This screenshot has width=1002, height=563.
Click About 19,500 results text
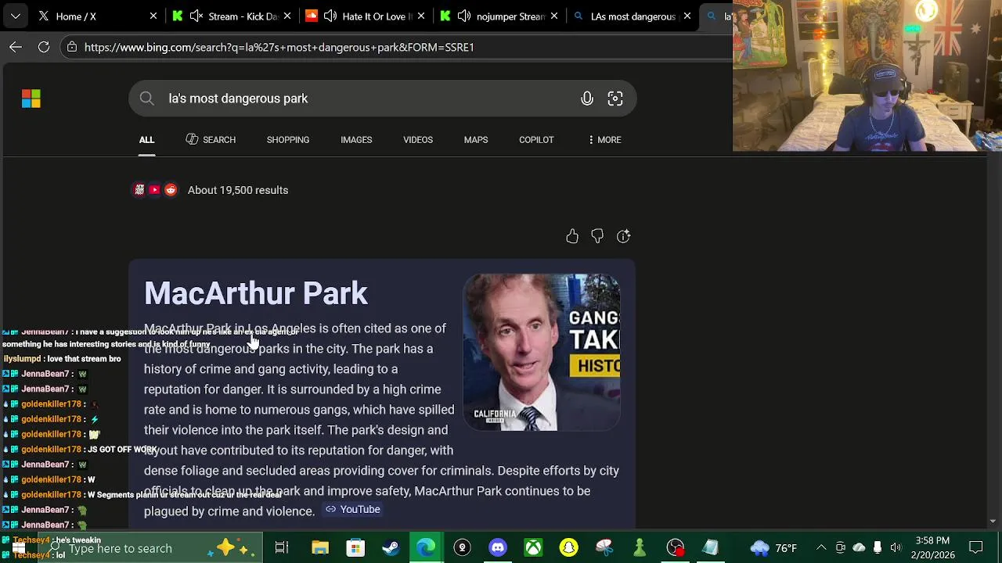(x=238, y=190)
